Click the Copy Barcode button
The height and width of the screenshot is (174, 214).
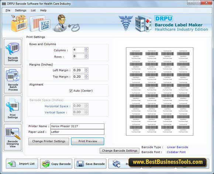(56, 164)
